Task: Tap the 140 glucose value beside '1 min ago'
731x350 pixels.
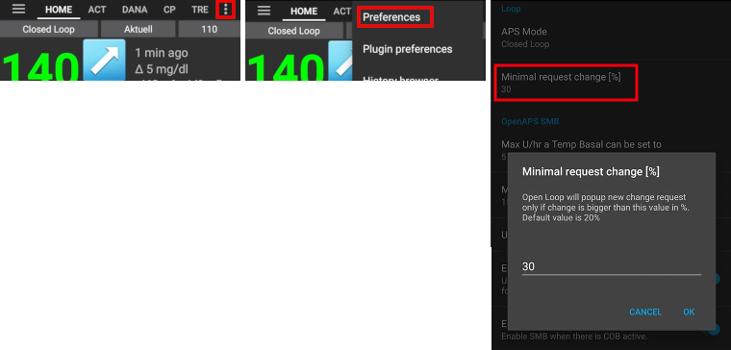Action: (x=40, y=66)
